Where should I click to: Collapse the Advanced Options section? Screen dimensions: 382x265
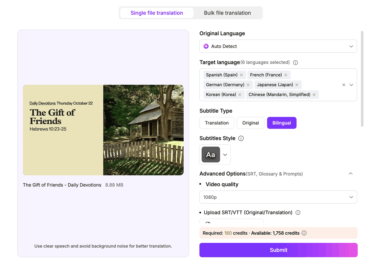pyautogui.click(x=351, y=174)
